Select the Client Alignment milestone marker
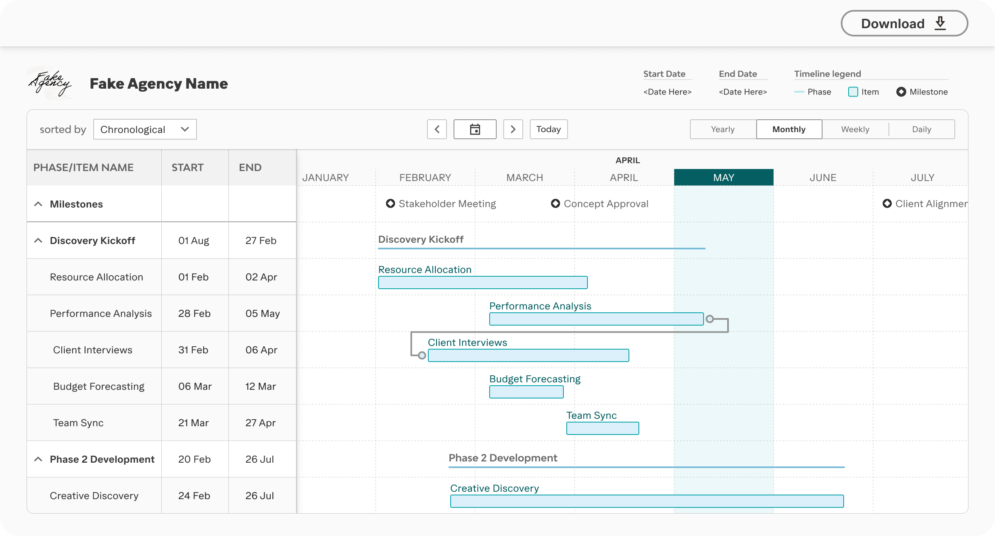 [x=887, y=203]
